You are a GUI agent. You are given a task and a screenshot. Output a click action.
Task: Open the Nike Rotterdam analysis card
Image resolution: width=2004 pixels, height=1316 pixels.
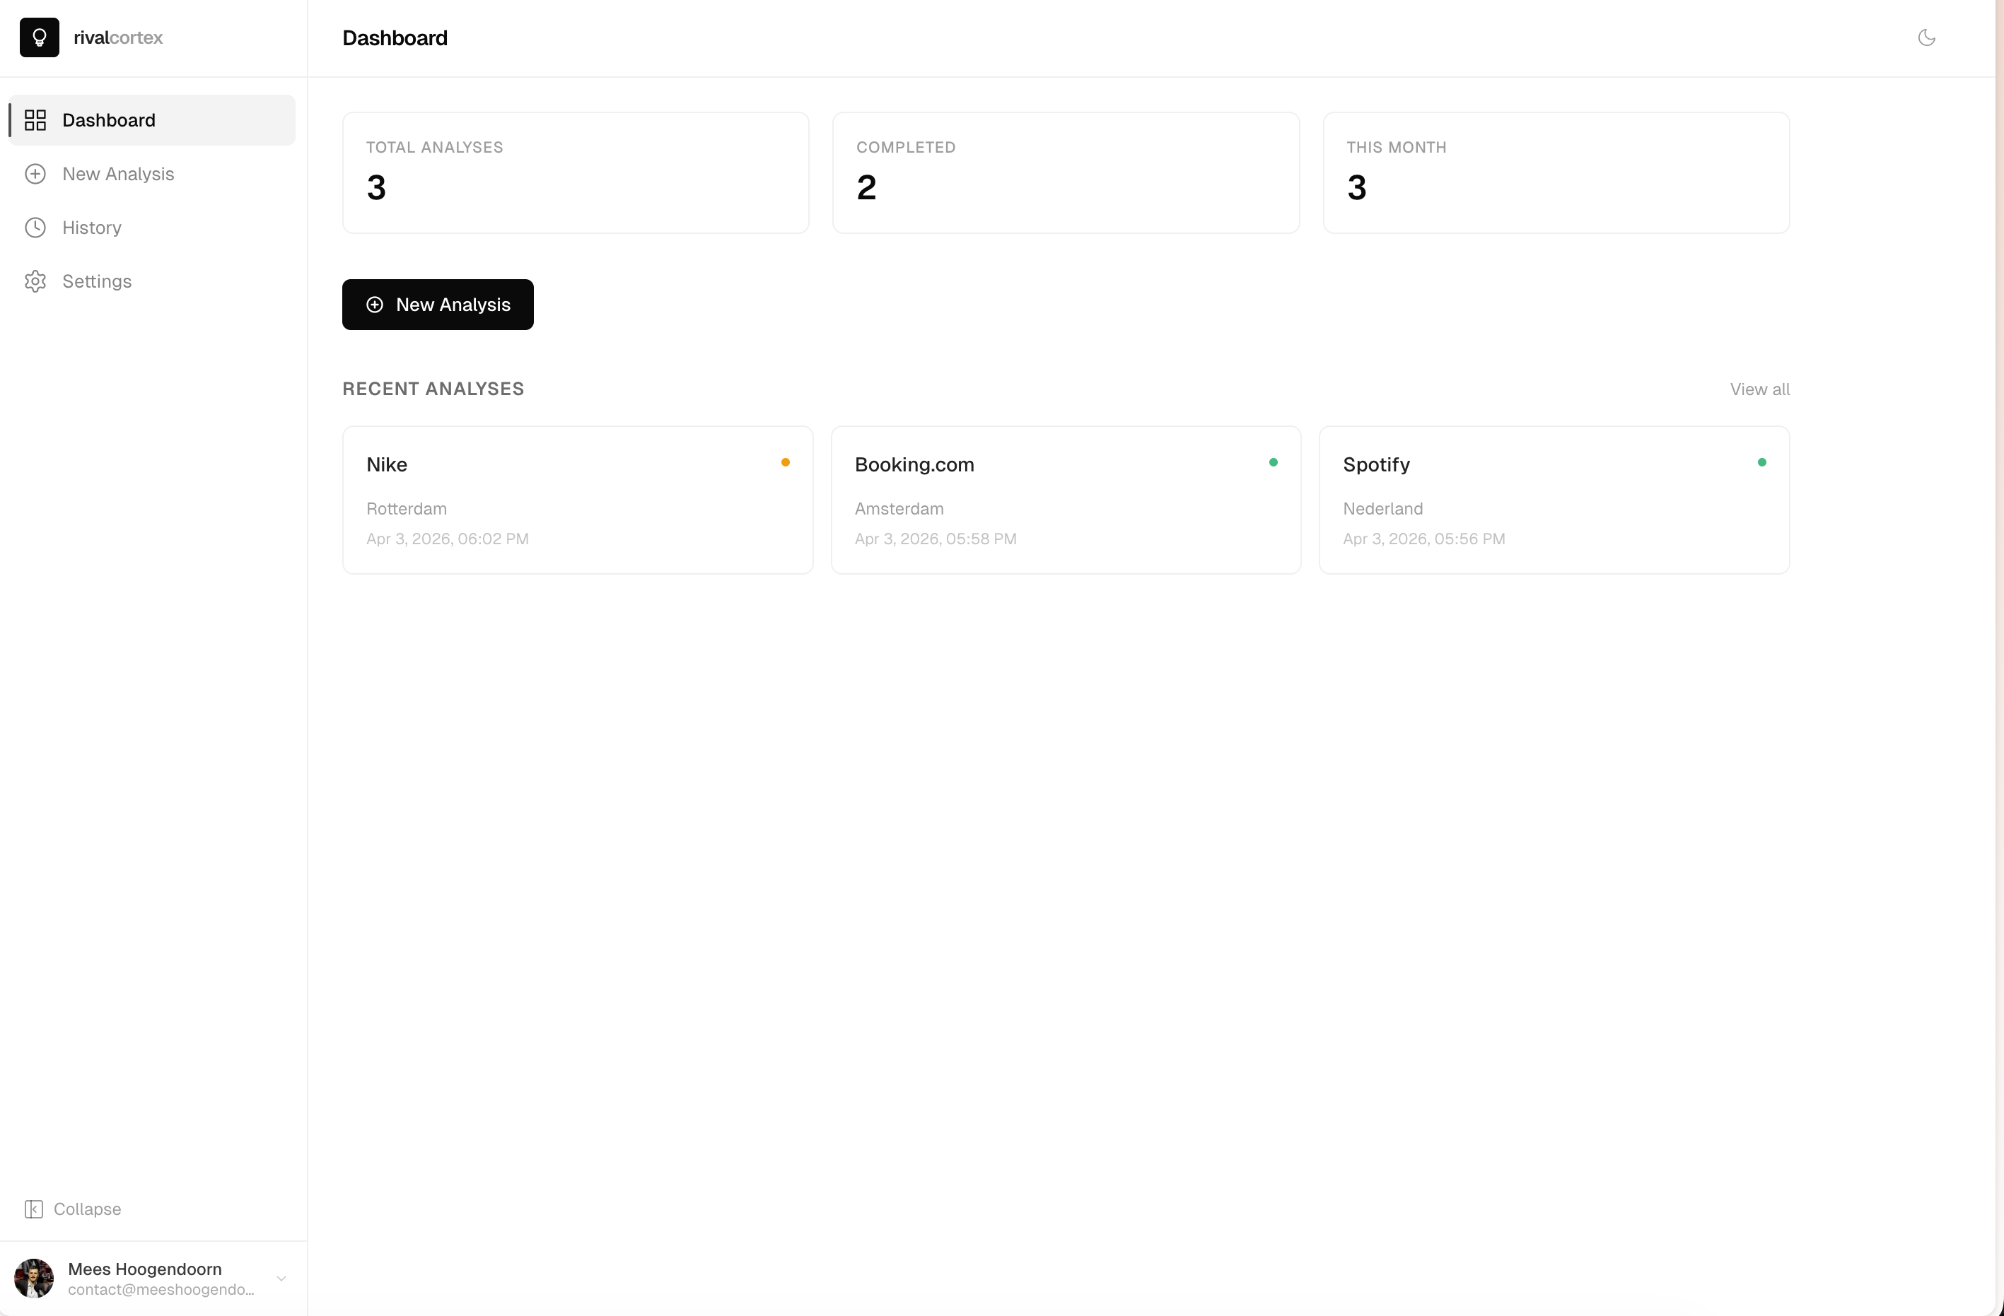tap(577, 500)
